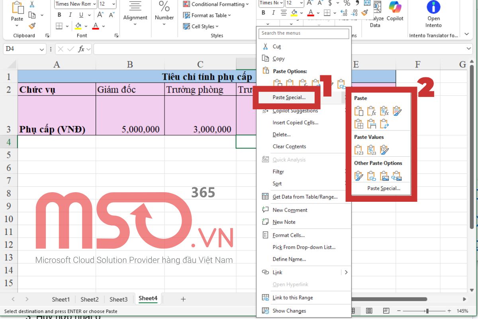Select Format Painter in the Clipboard group
Viewport: 478px width, 319px height.
32,26
